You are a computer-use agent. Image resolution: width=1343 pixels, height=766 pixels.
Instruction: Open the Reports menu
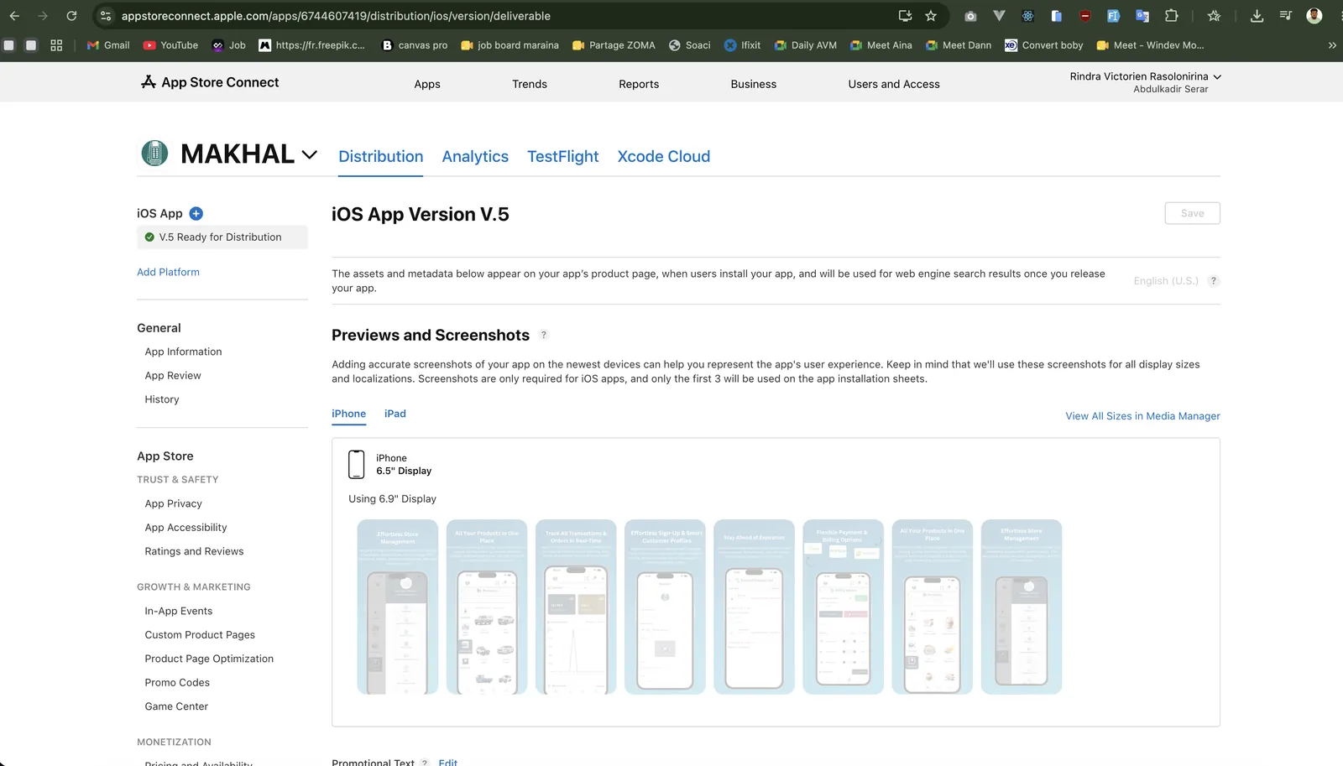pos(639,84)
